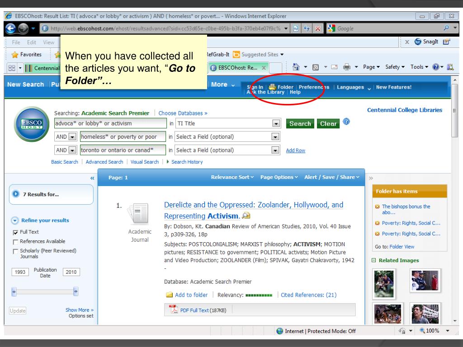
Task: Remove second 'Poverty: Rights' folder item
Action: (x=377, y=234)
